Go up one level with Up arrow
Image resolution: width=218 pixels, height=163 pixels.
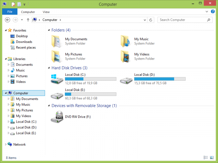28,20
